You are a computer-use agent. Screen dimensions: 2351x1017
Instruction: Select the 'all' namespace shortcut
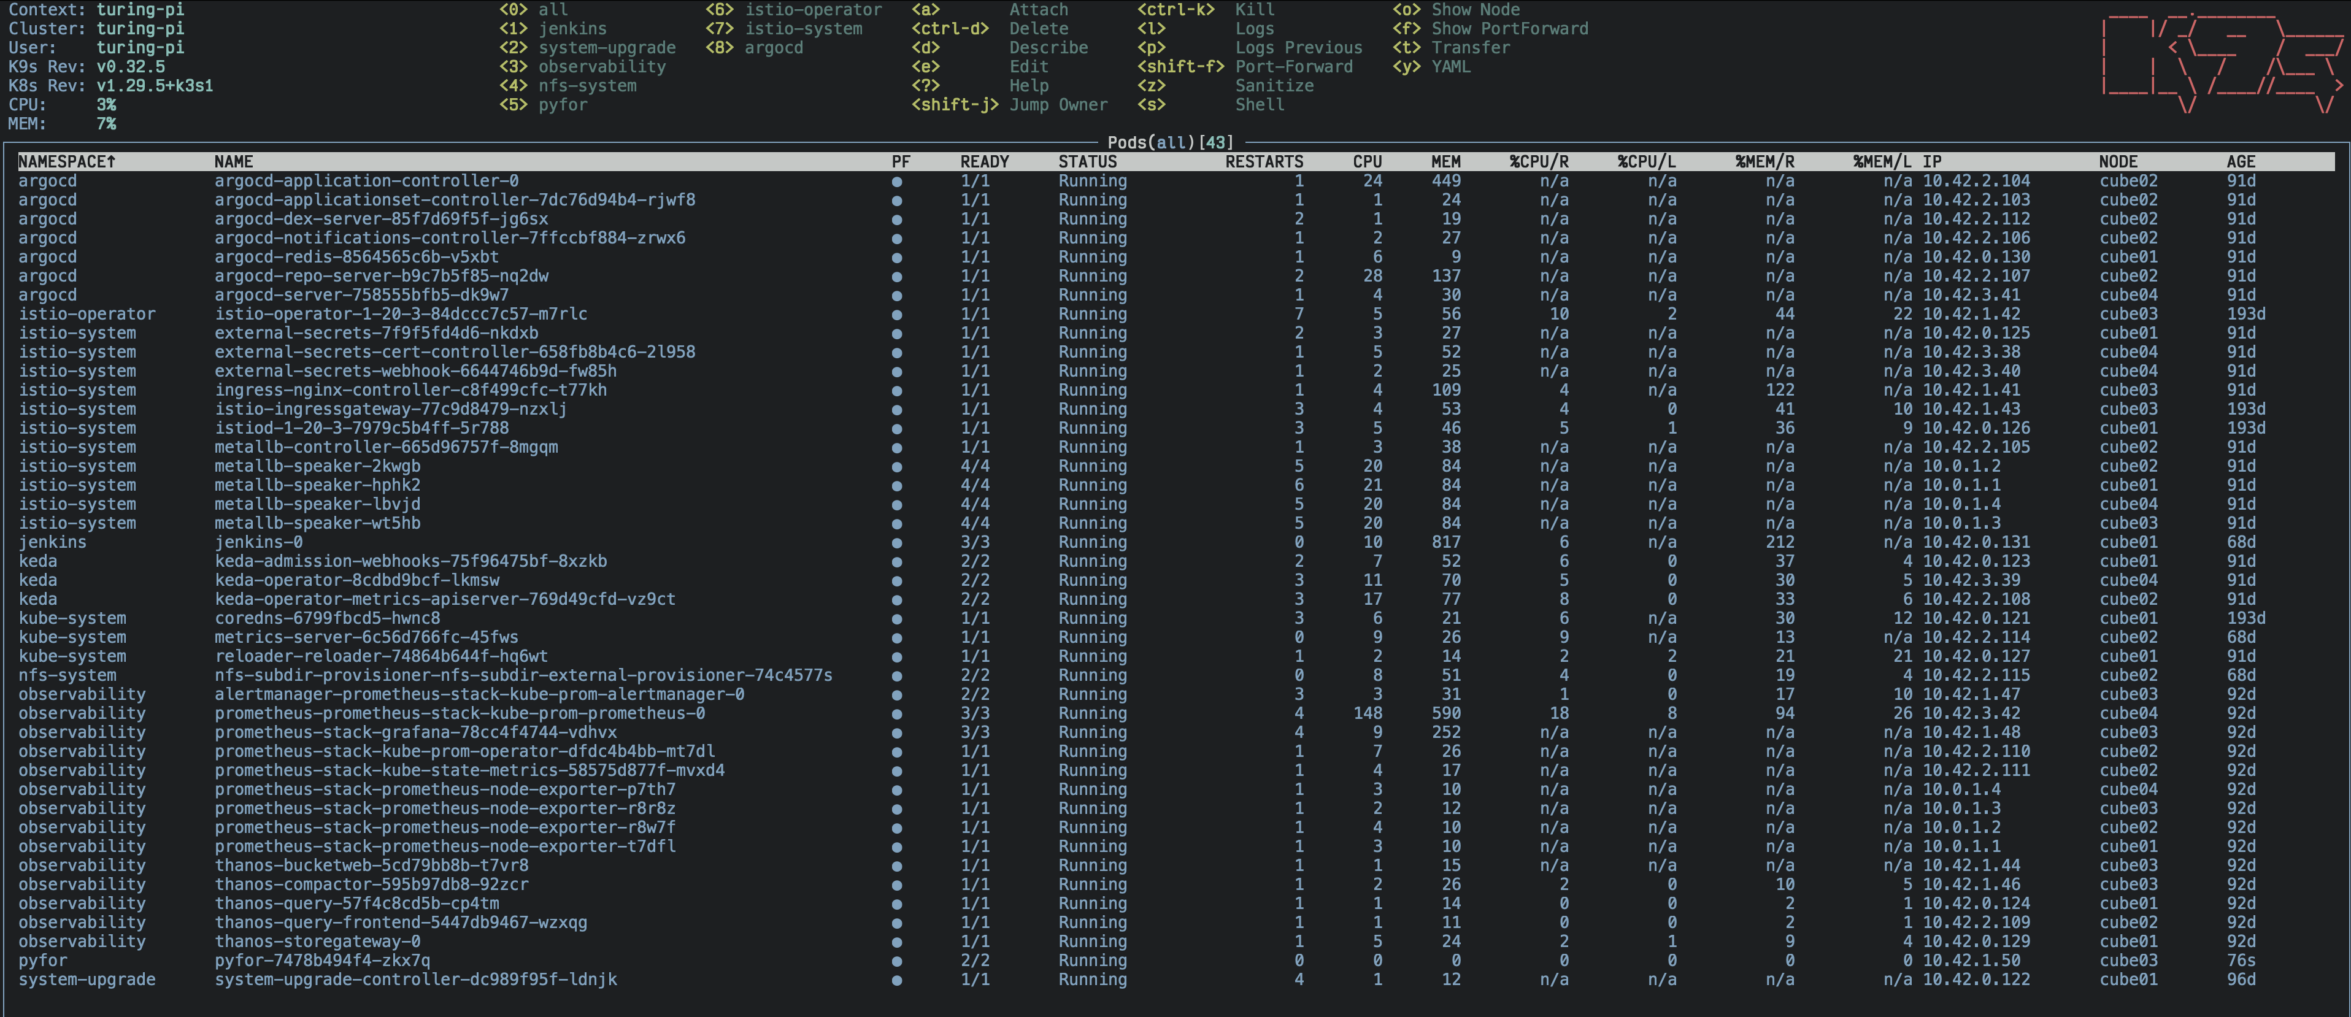(x=533, y=10)
